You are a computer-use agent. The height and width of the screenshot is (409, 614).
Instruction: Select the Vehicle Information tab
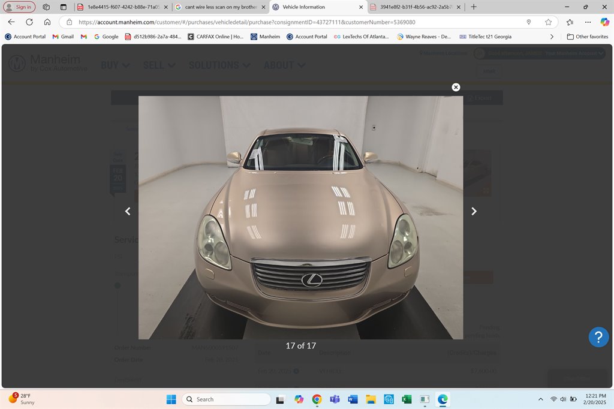click(317, 7)
